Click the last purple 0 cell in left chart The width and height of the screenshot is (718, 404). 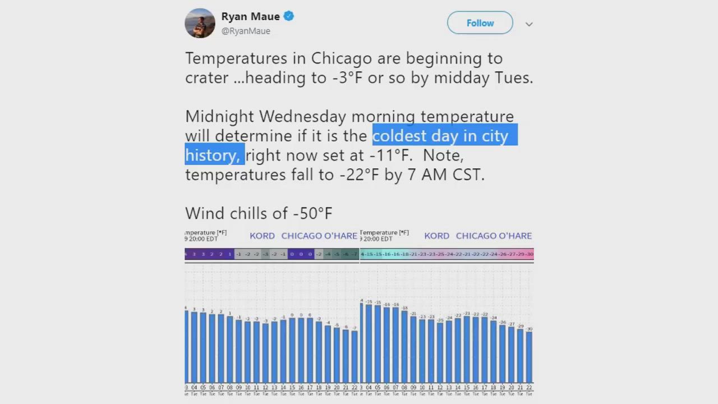(x=310, y=254)
